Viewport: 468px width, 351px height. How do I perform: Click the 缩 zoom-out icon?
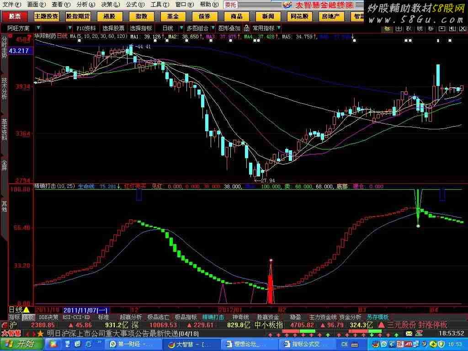point(420,29)
